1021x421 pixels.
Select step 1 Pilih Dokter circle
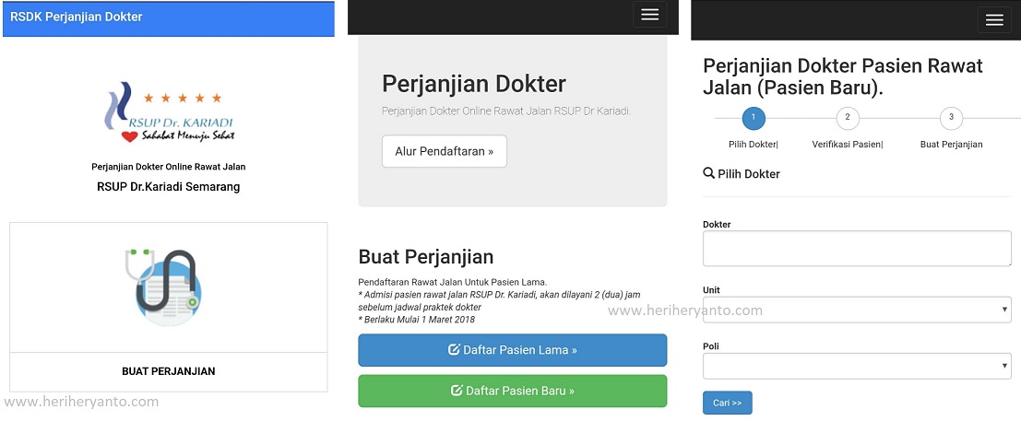pyautogui.click(x=754, y=119)
